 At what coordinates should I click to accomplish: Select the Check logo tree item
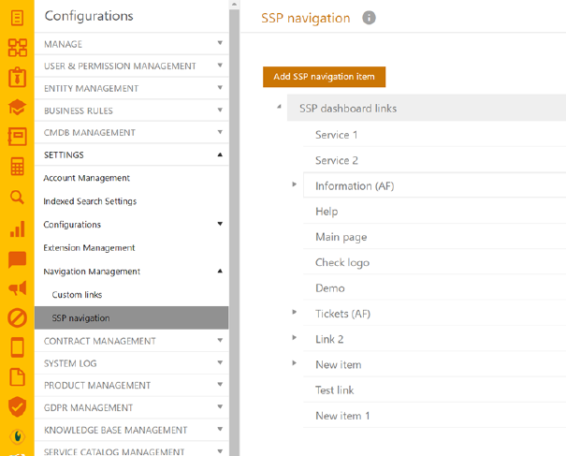[341, 262]
